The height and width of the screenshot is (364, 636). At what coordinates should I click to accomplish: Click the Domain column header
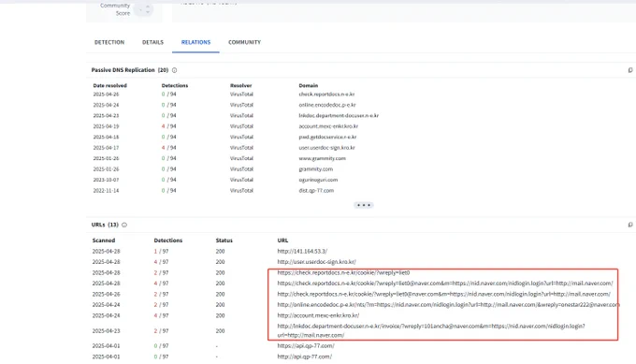pyautogui.click(x=309, y=86)
